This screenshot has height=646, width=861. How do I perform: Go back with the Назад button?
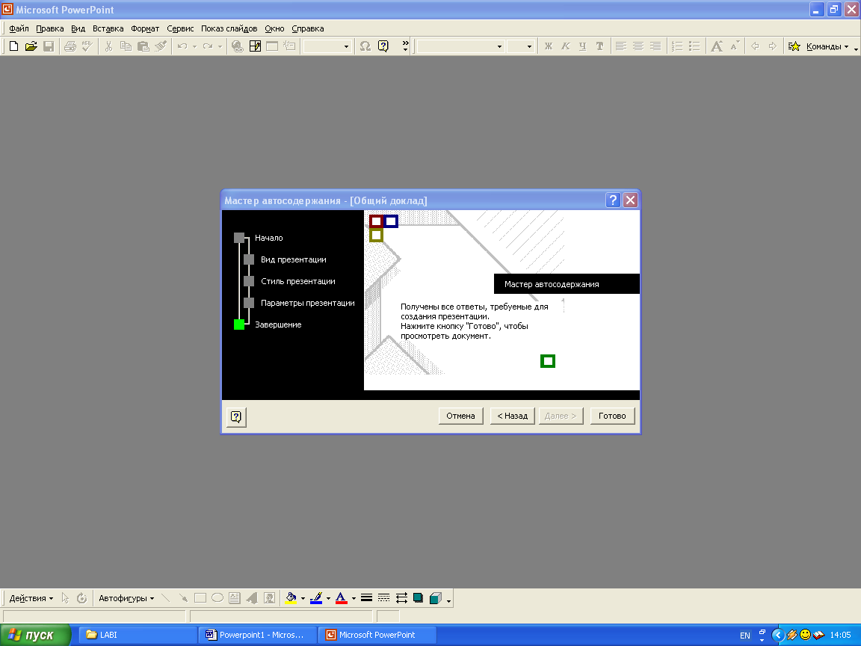(x=512, y=416)
